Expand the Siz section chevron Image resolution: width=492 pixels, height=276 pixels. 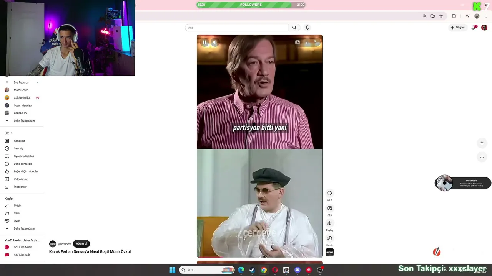(12, 133)
